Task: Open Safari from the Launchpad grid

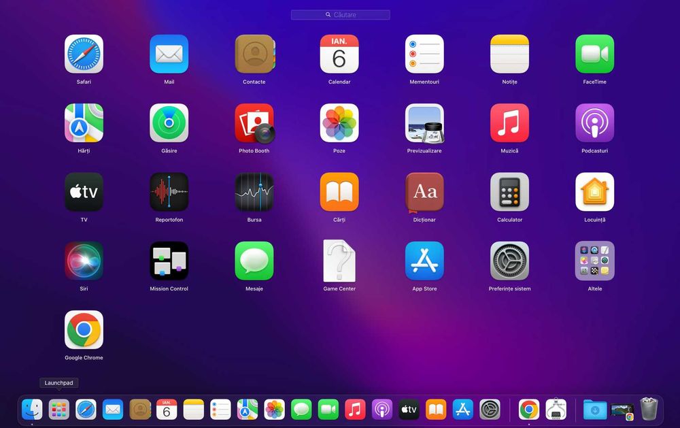Action: [x=84, y=54]
